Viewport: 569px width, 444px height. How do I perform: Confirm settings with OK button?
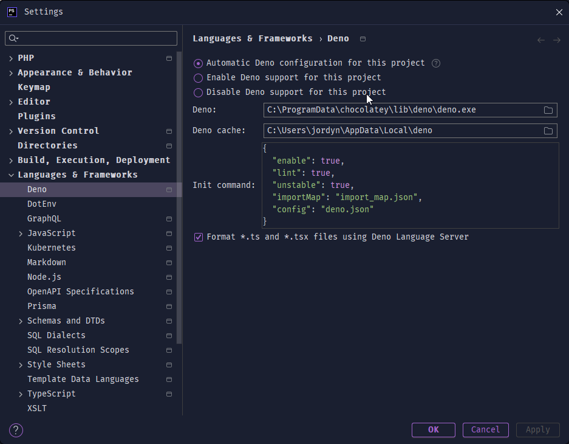[434, 430]
